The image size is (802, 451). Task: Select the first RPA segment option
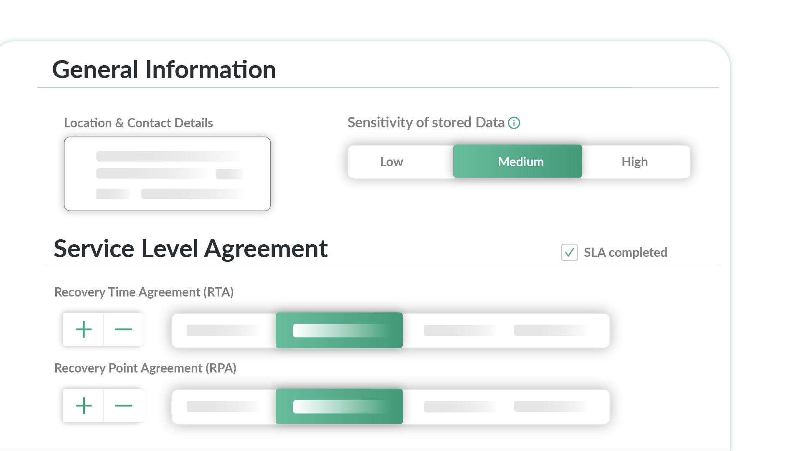[224, 406]
